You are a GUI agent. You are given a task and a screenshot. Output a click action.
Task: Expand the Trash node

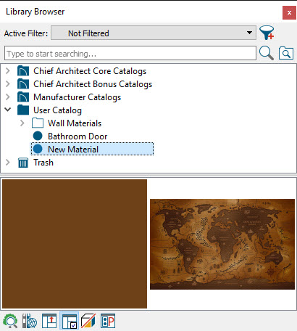click(x=8, y=163)
